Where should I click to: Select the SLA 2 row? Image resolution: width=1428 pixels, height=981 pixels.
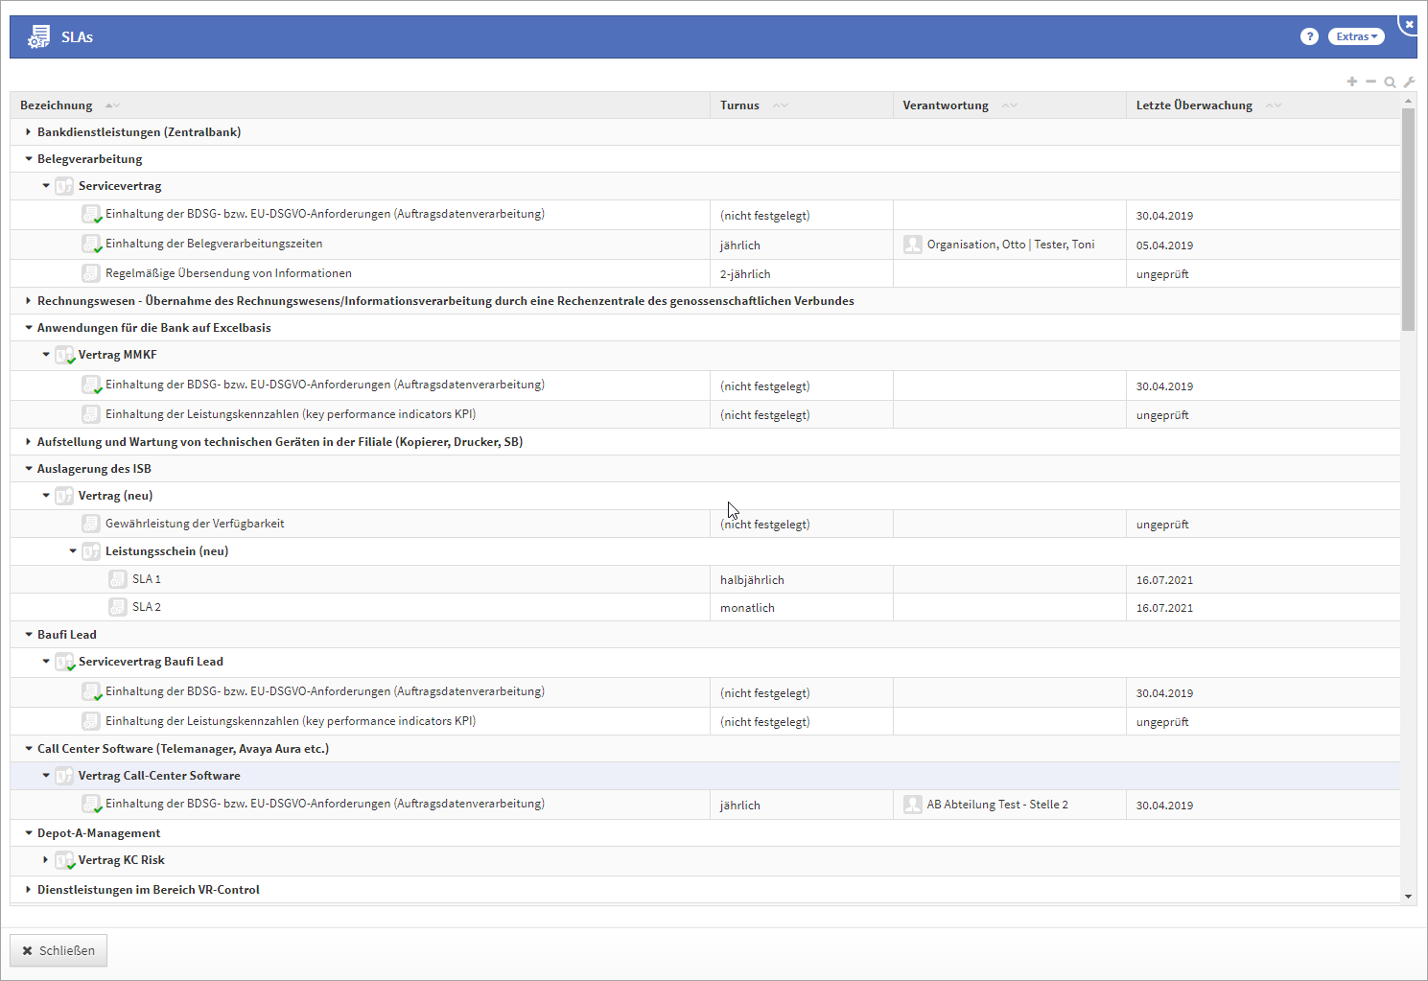click(147, 607)
